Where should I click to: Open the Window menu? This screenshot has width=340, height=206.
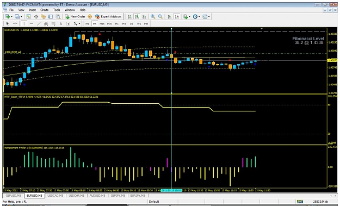pyautogui.click(x=70, y=10)
